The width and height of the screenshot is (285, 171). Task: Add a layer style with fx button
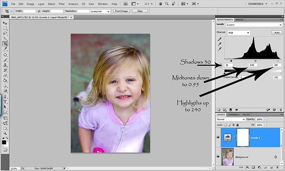[x=247, y=167]
